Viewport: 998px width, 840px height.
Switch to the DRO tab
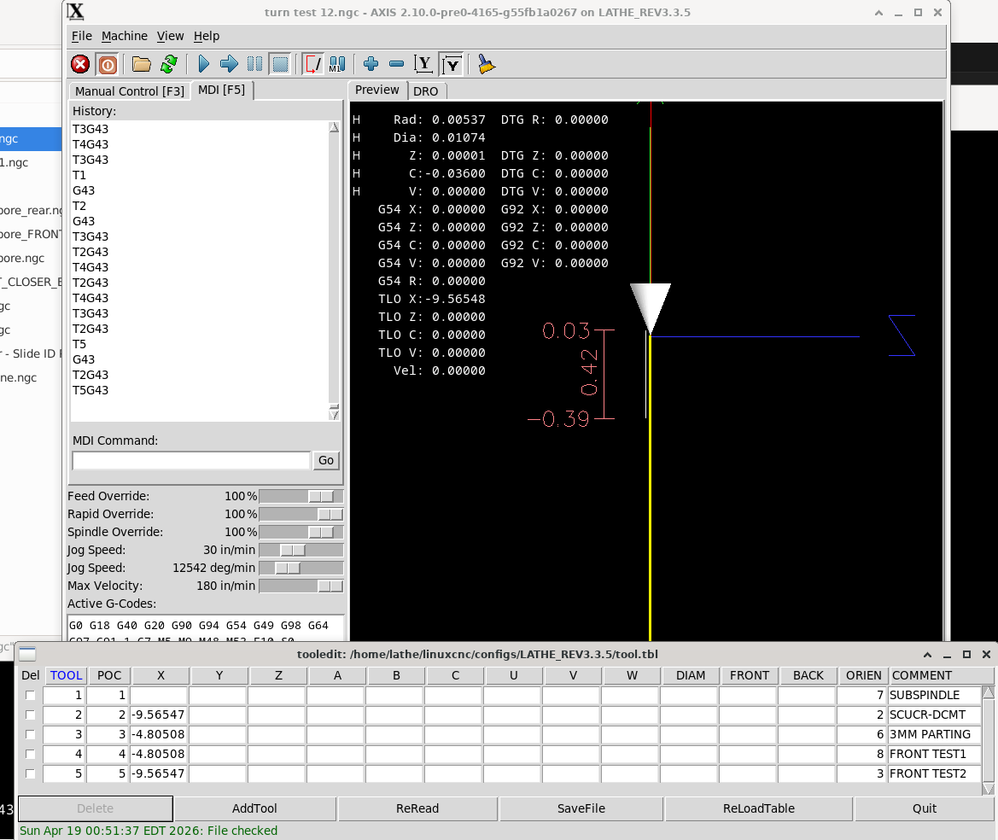(425, 91)
